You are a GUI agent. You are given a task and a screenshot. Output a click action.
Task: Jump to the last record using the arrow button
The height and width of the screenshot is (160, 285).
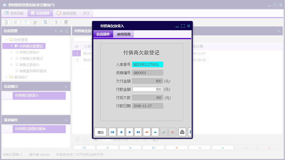pyautogui.click(x=138, y=132)
